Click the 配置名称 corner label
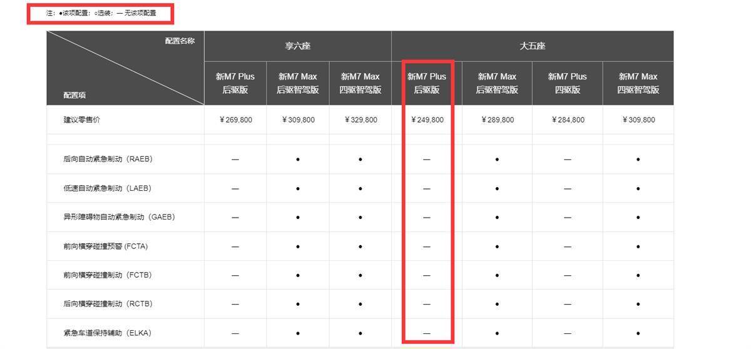The height and width of the screenshot is (349, 751). click(x=180, y=41)
